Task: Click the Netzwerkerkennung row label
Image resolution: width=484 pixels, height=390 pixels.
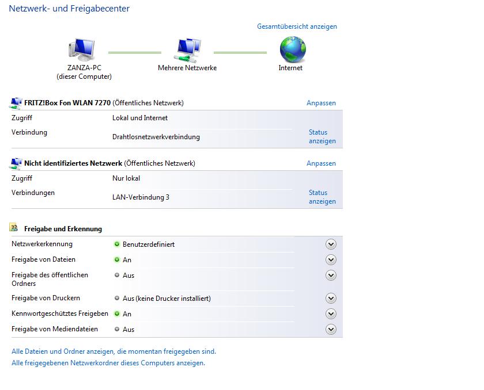Action: 42,244
